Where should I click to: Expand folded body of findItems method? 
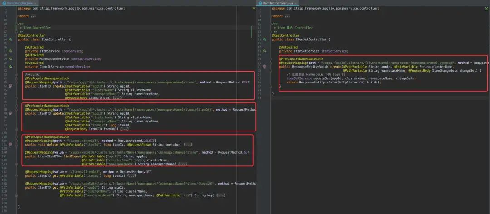tap(183, 164)
